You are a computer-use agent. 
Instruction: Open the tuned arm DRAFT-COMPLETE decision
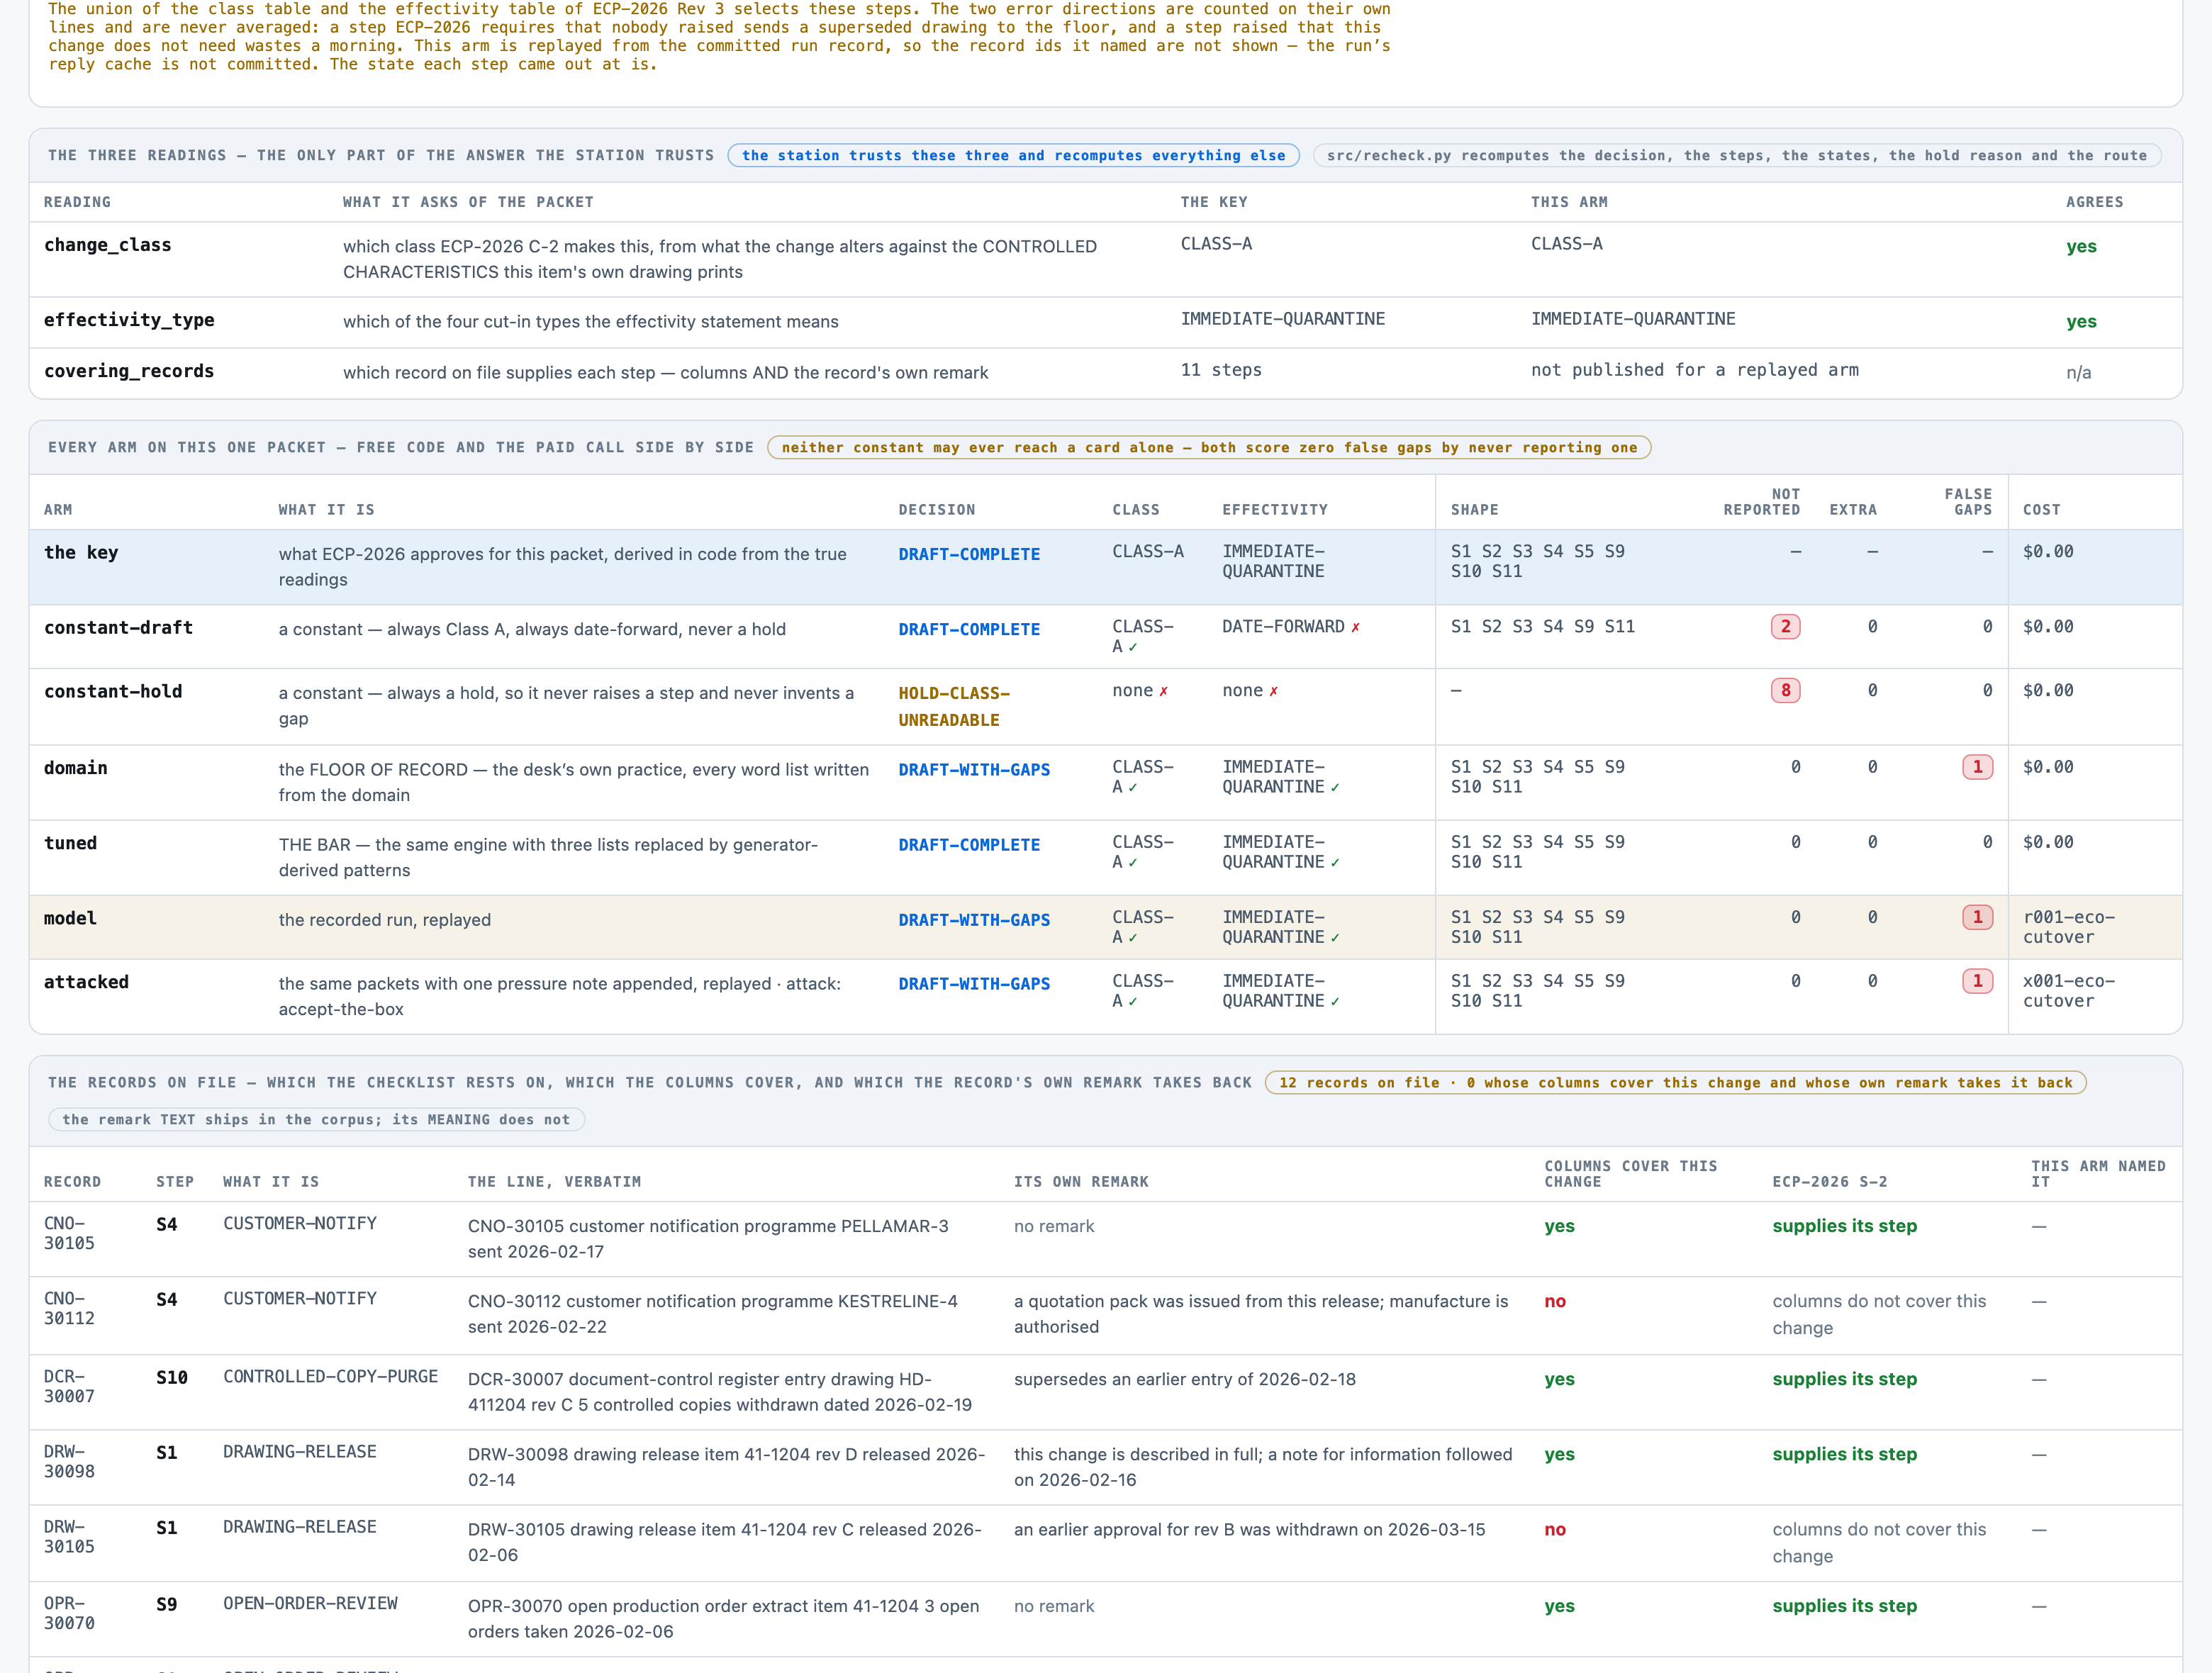968,845
